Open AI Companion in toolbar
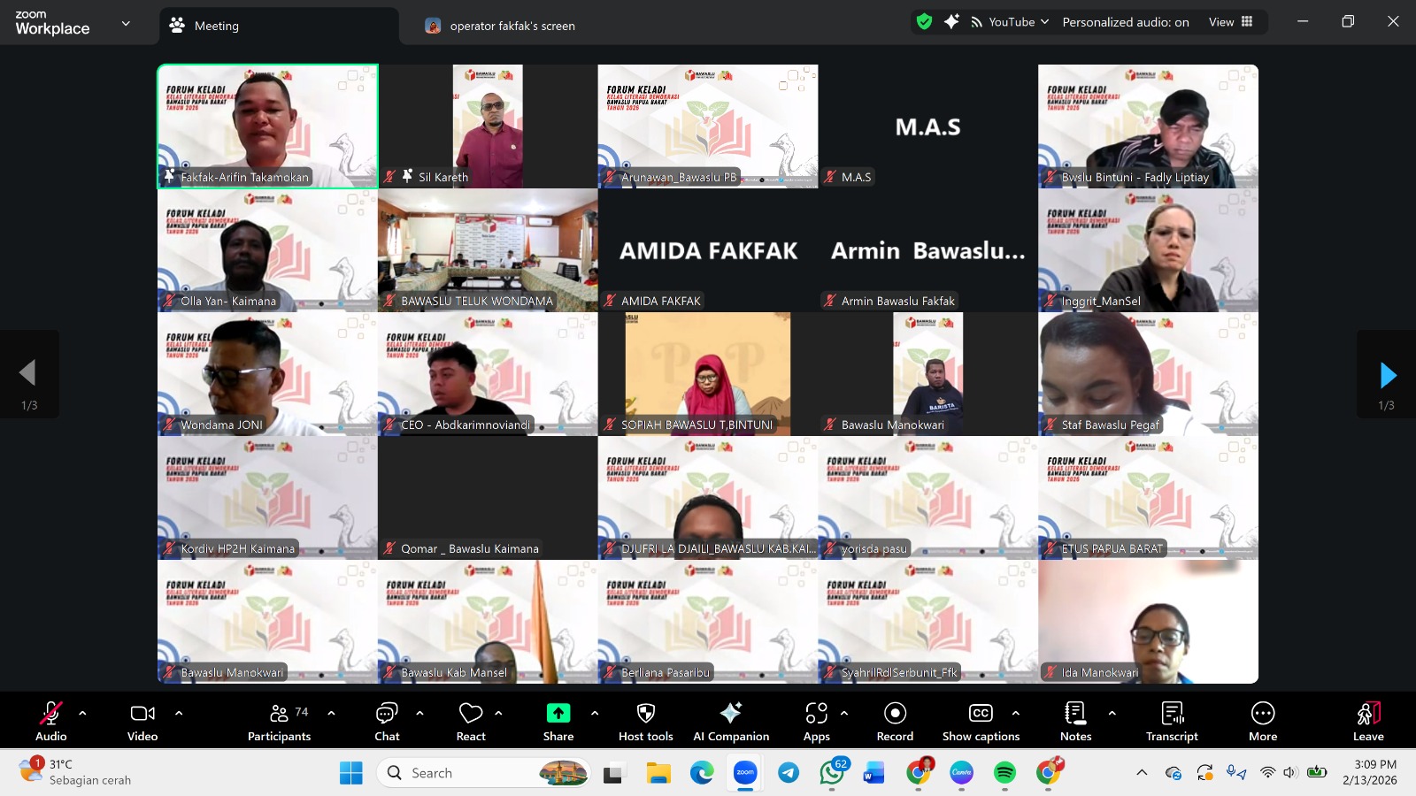 [731, 721]
